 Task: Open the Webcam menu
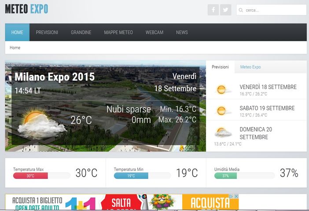[154, 32]
